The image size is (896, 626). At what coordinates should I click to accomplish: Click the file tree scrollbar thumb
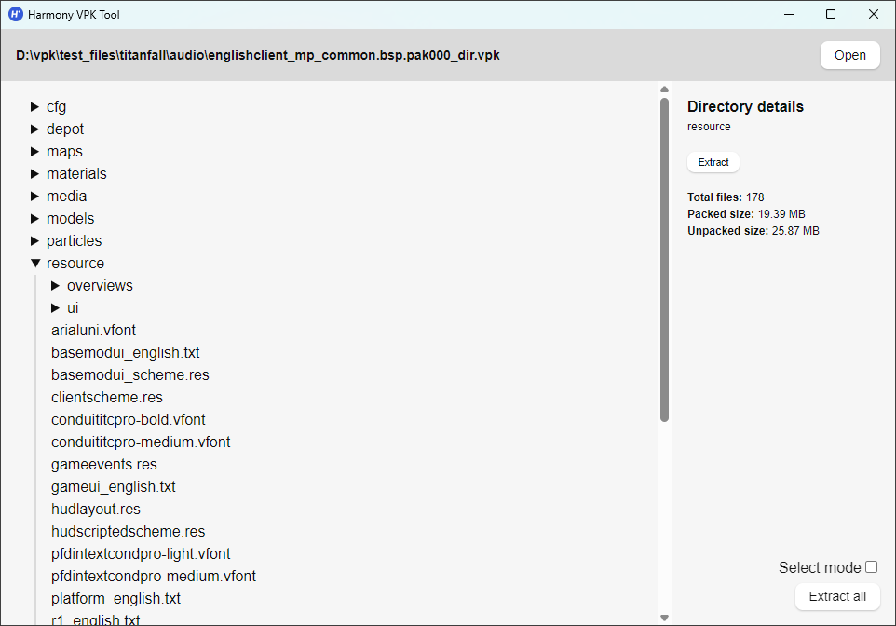(664, 261)
